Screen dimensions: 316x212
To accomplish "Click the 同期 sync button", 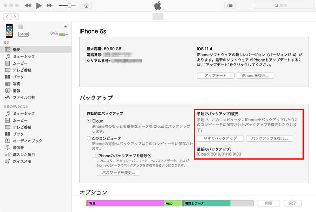I will pos(269,203).
